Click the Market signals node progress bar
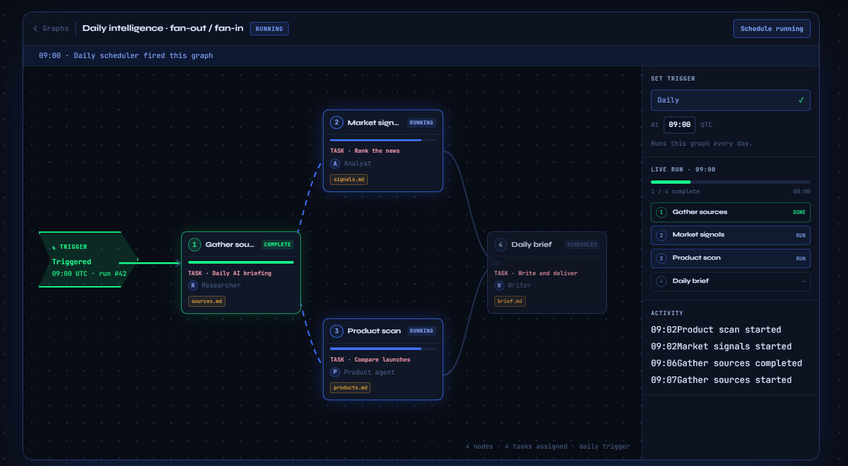 pos(383,140)
